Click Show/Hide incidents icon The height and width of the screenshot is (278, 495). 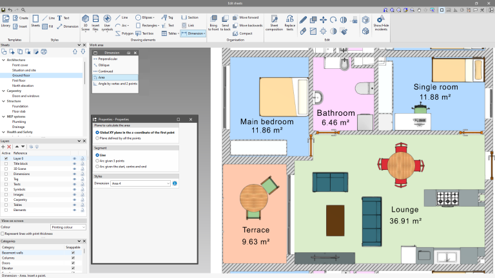tap(381, 23)
